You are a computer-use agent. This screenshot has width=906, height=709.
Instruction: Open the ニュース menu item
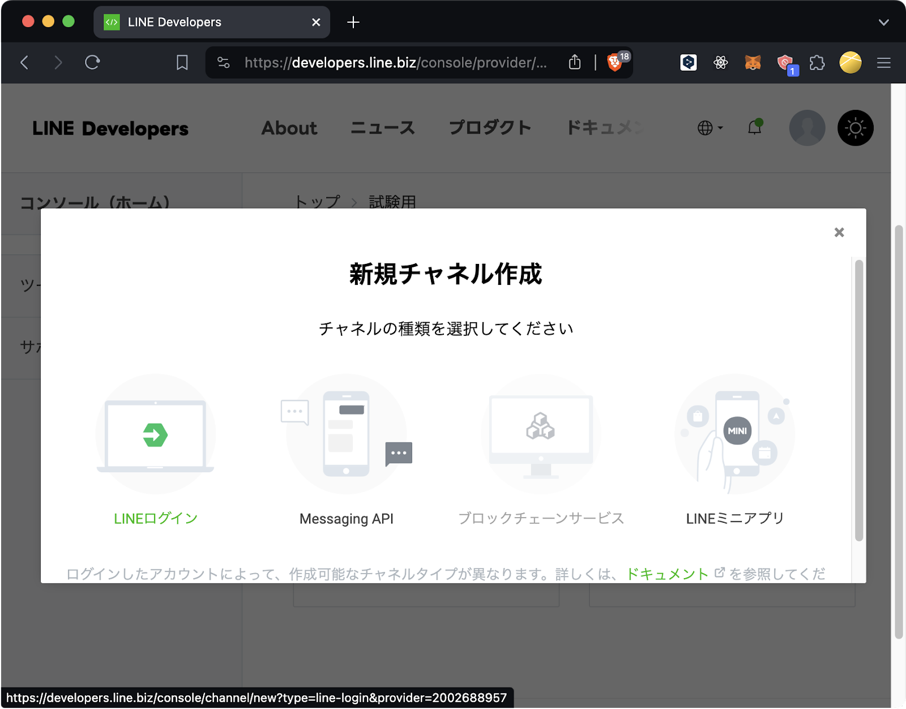[383, 128]
